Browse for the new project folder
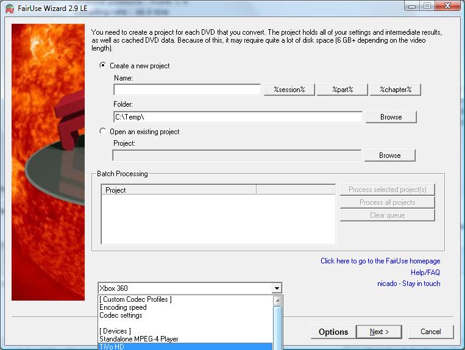This screenshot has height=350, width=465. tap(391, 117)
